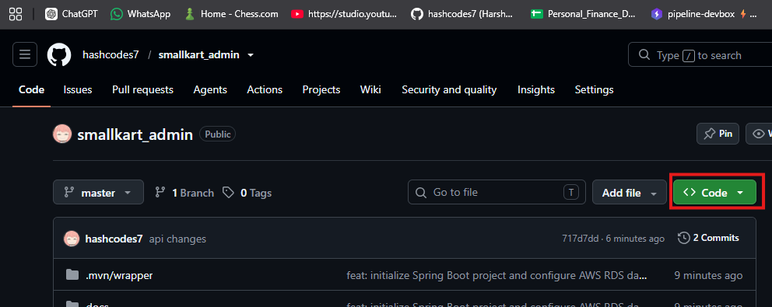The height and width of the screenshot is (307, 772).
Task: Click the hashcodes7 commit author avatar
Action: tap(72, 239)
